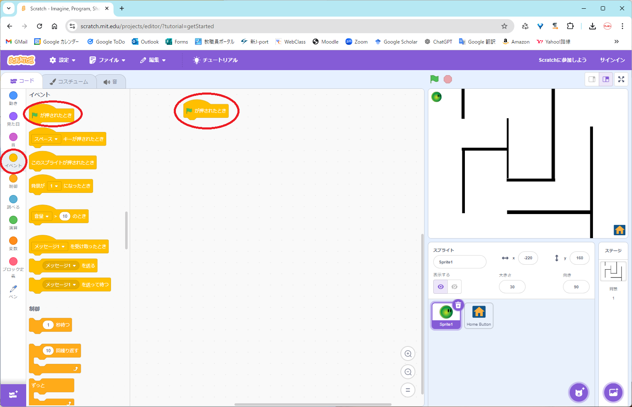Click the green flag to start project
The height and width of the screenshot is (407, 632).
tap(434, 79)
